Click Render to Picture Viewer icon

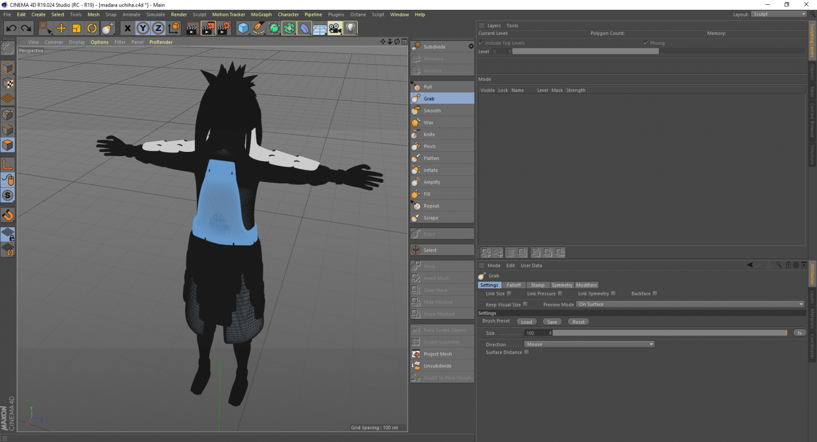click(x=208, y=28)
